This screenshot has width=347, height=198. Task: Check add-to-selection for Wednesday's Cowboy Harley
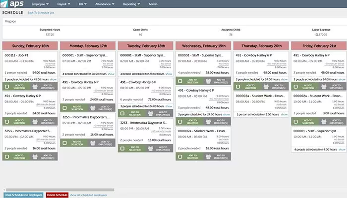pos(180,122)
